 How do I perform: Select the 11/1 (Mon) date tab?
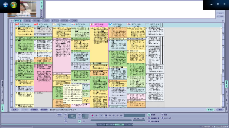(45, 21)
